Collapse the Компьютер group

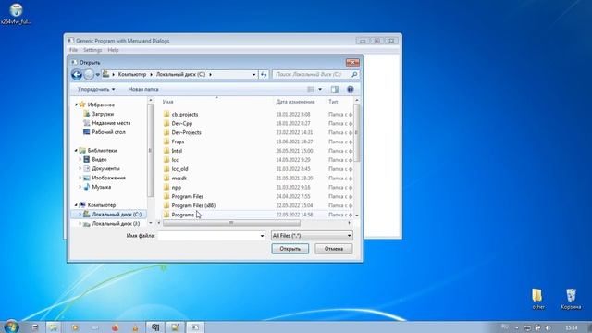click(76, 205)
